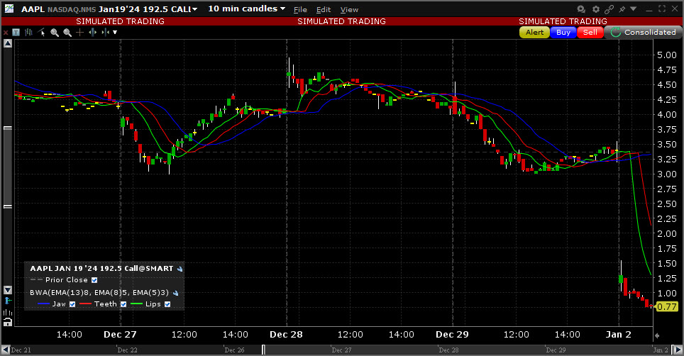Select the text annotation T tool

pos(16,32)
